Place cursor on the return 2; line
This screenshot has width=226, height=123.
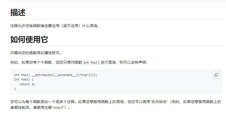pyautogui.click(x=27, y=84)
